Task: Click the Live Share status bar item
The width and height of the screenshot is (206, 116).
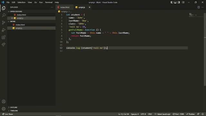Action: tap(8, 114)
